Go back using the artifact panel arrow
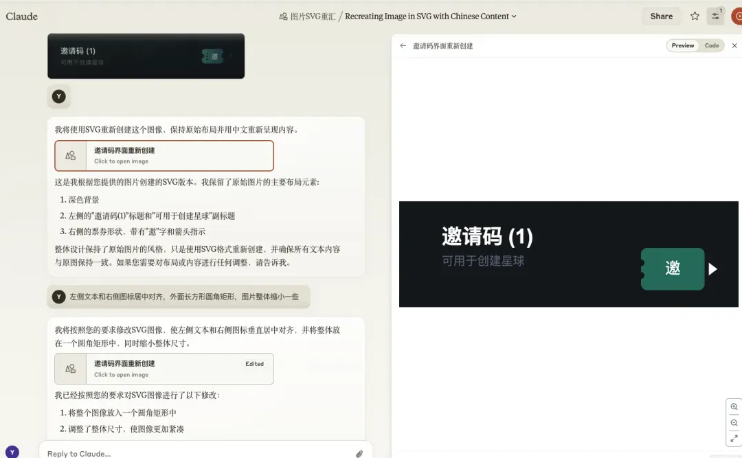Viewport: 742px width, 458px height. click(x=403, y=45)
